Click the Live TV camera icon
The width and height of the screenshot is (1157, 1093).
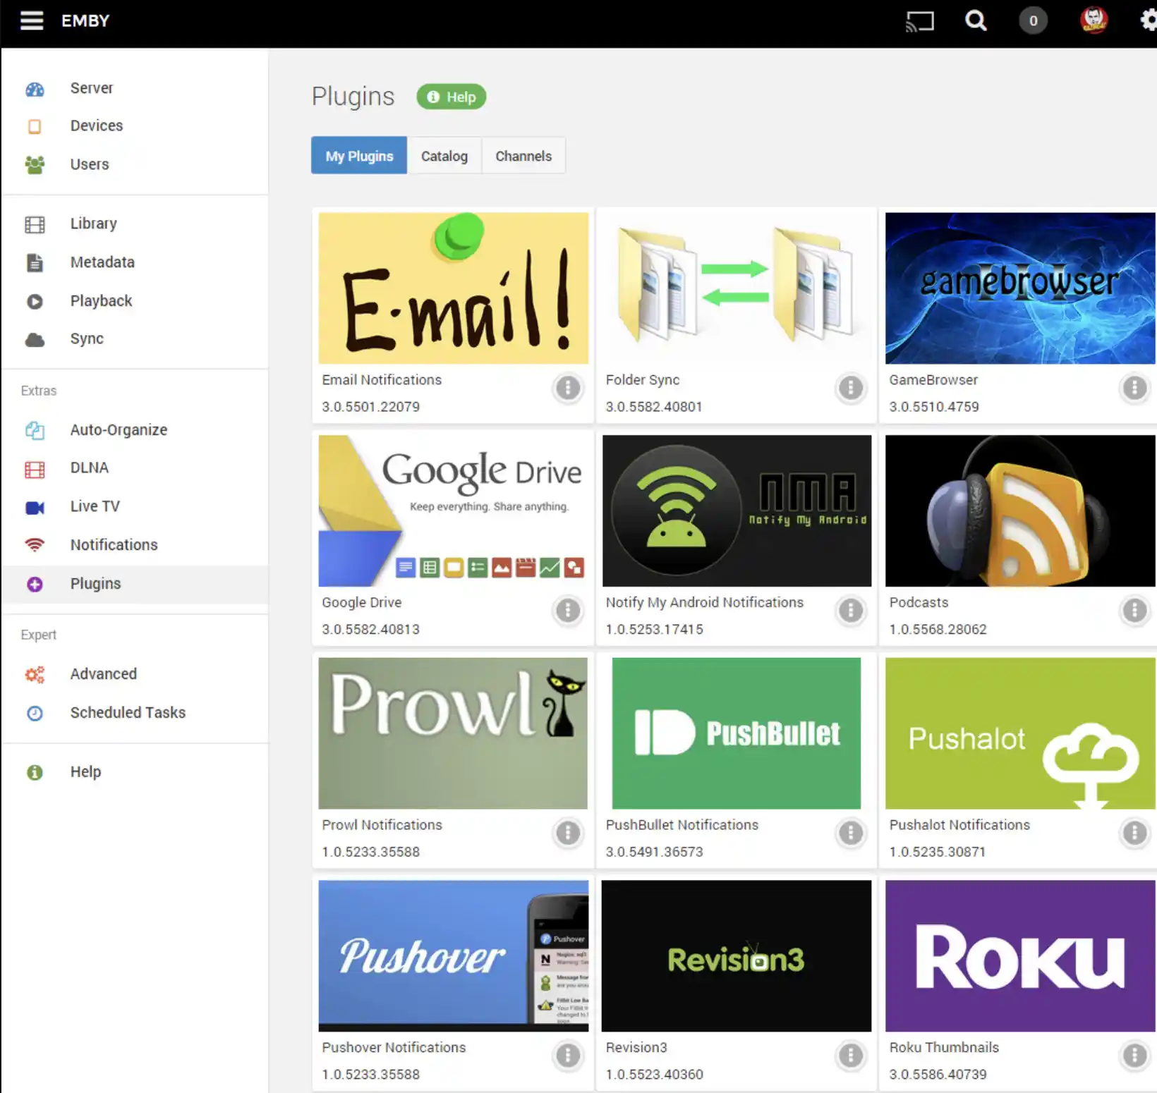(x=35, y=508)
